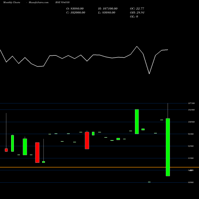Click the 'OH: 28.91' reading
Image resolution: width=199 pixels, height=199 pixels.
pyautogui.click(x=137, y=13)
